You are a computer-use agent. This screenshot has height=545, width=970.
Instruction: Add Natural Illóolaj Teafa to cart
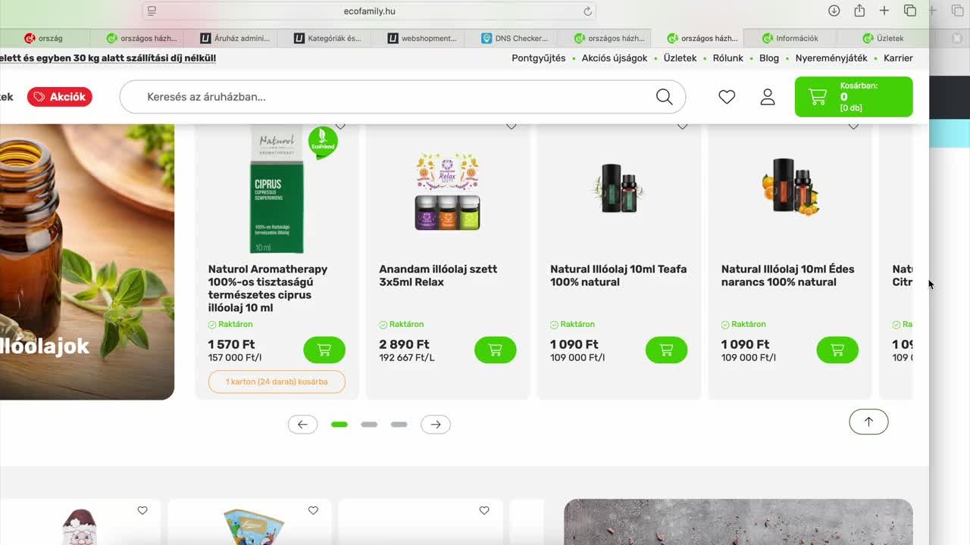tap(666, 350)
